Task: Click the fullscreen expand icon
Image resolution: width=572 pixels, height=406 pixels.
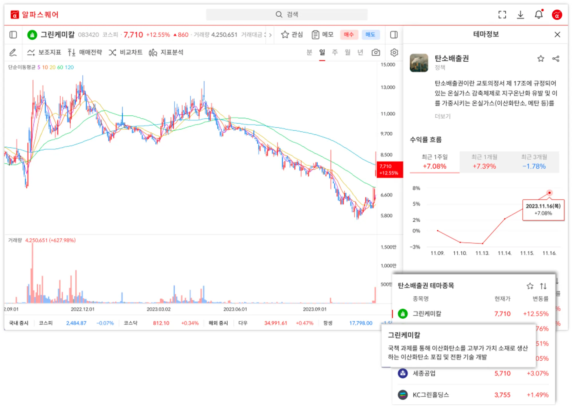Action: click(502, 15)
